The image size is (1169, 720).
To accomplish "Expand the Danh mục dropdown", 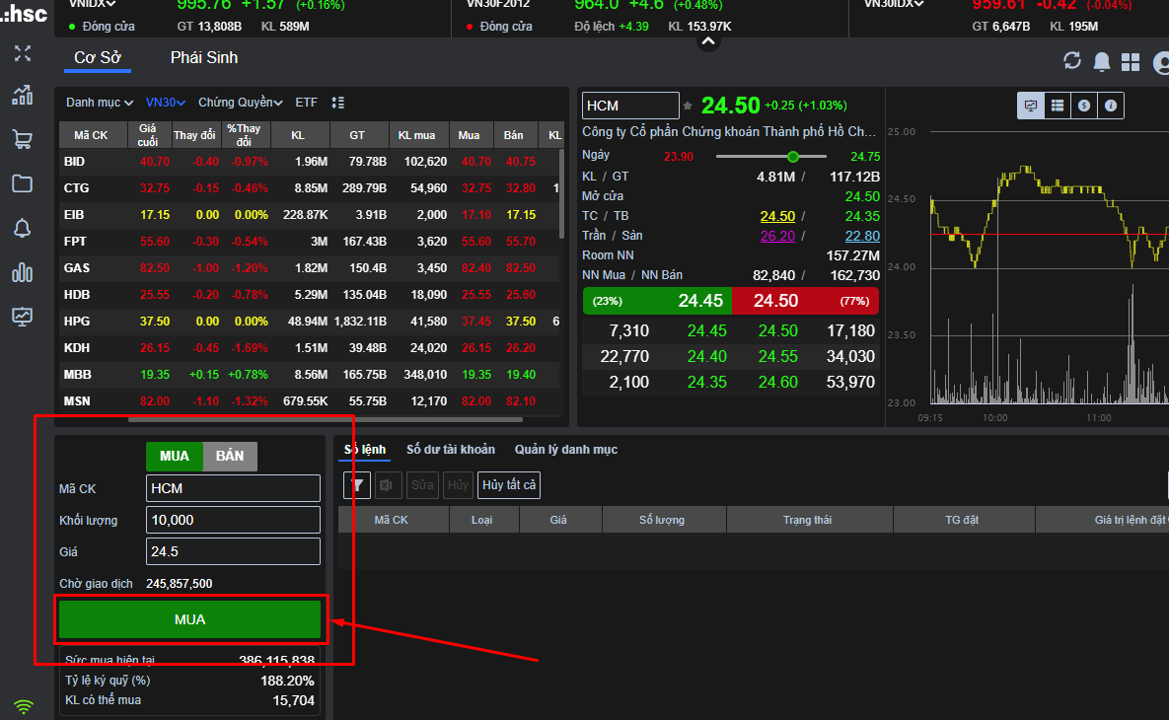I will click(100, 103).
